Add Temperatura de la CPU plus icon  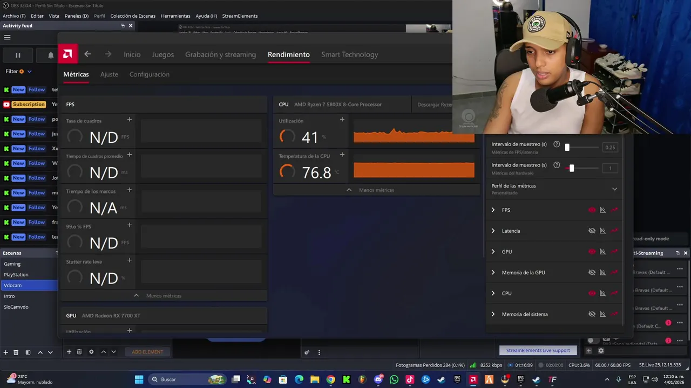tap(342, 155)
